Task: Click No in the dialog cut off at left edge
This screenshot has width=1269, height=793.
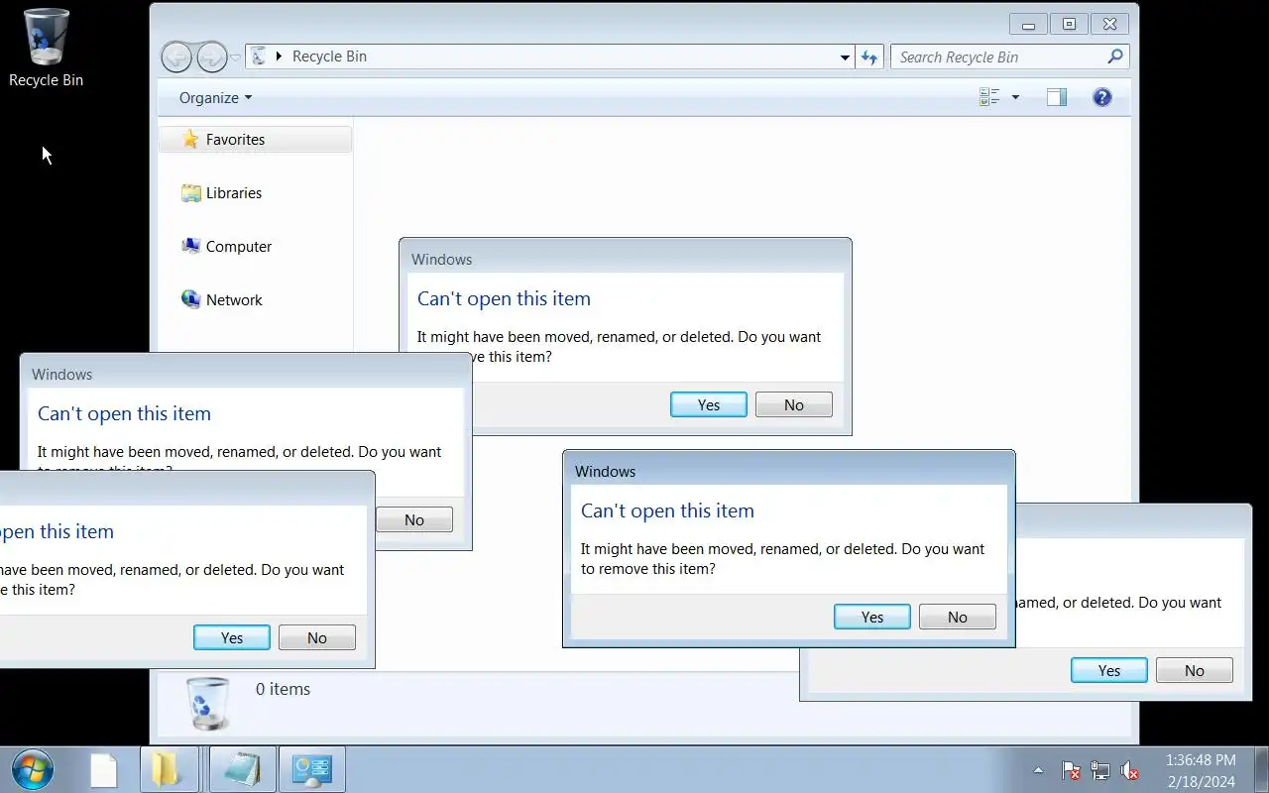Action: coord(317,637)
